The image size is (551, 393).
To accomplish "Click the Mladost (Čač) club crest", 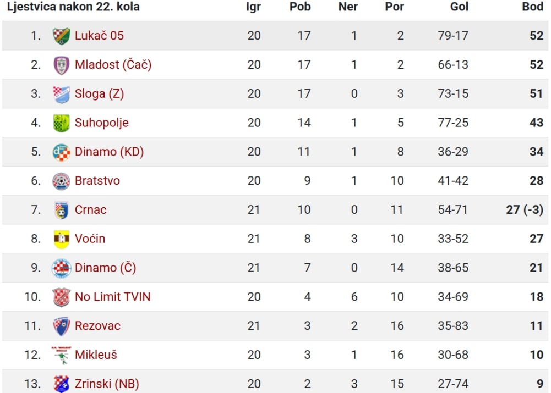I will (62, 65).
